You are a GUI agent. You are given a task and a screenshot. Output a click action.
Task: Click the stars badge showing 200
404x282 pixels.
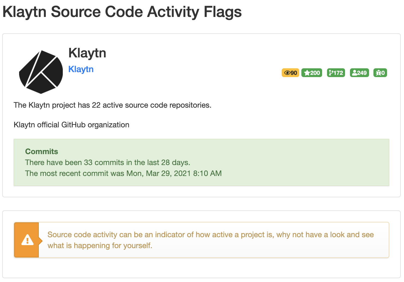click(312, 73)
